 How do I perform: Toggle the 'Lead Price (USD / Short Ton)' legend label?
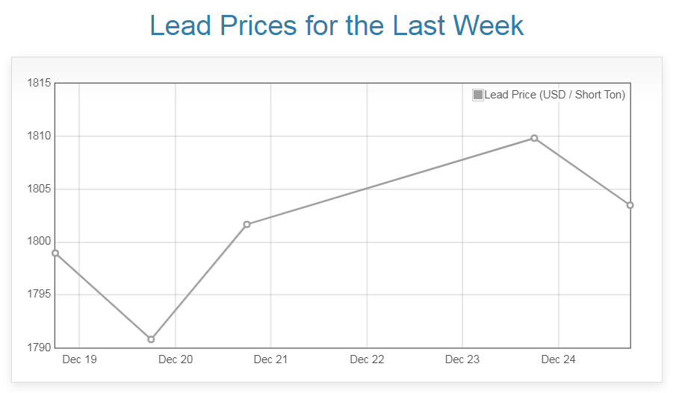click(x=554, y=95)
